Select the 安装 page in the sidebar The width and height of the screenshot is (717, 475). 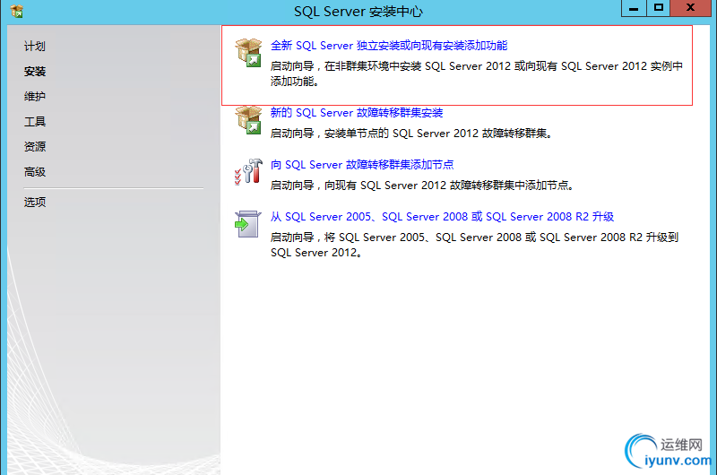pyautogui.click(x=35, y=72)
